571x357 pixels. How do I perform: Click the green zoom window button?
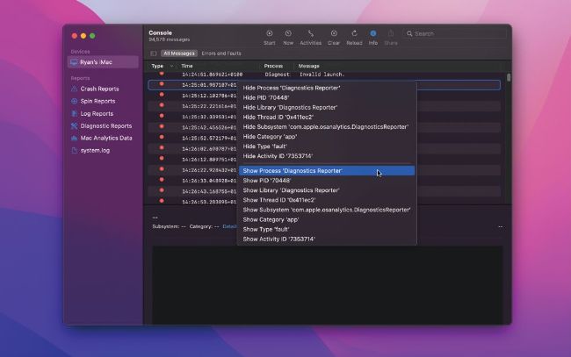coord(92,36)
